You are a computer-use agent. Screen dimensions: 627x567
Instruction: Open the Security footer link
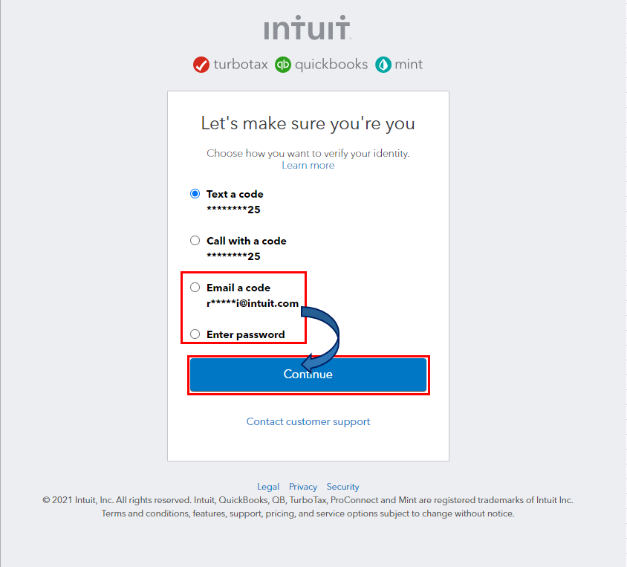tap(342, 487)
